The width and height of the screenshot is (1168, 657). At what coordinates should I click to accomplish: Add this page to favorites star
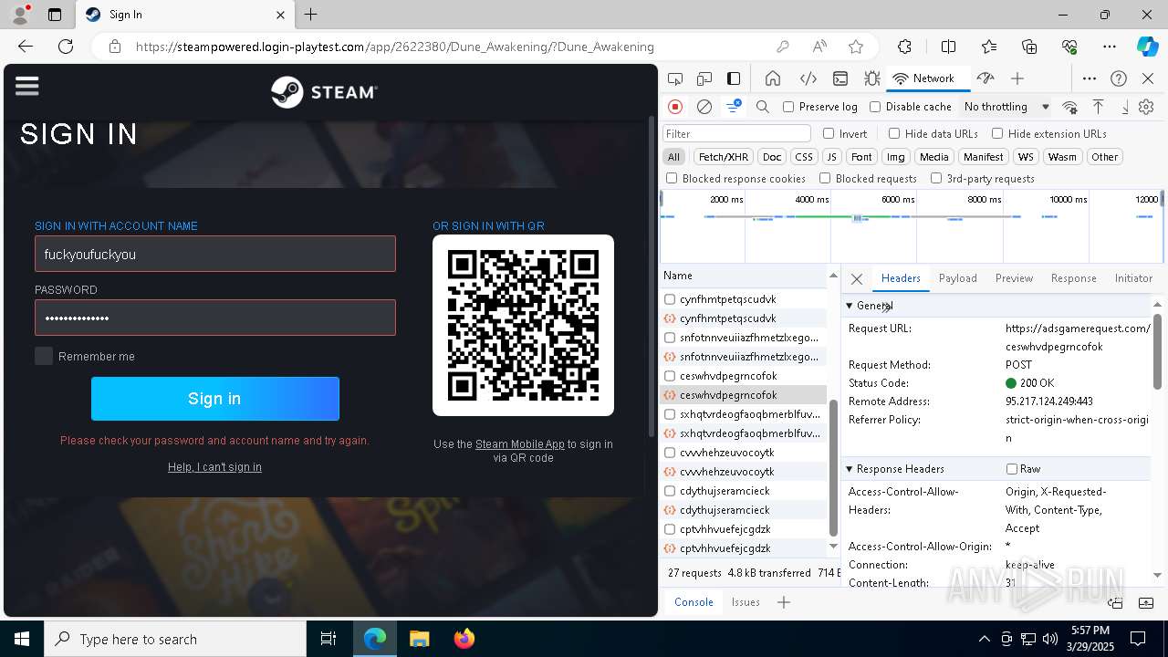point(856,47)
